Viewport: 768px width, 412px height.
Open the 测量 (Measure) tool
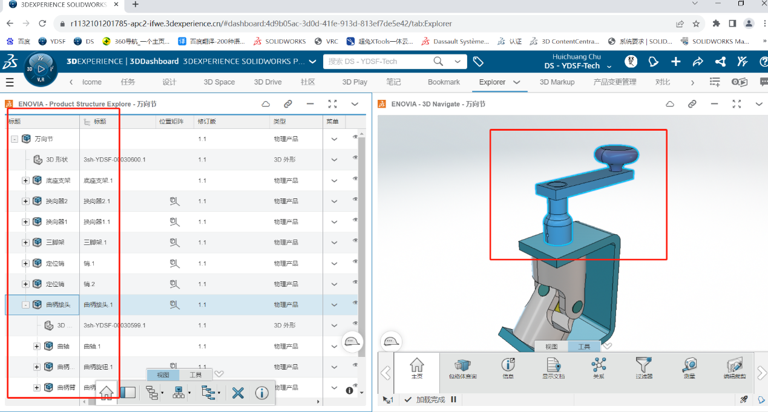tap(689, 368)
